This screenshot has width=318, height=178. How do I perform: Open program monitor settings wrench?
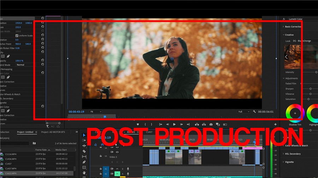coord(254,112)
